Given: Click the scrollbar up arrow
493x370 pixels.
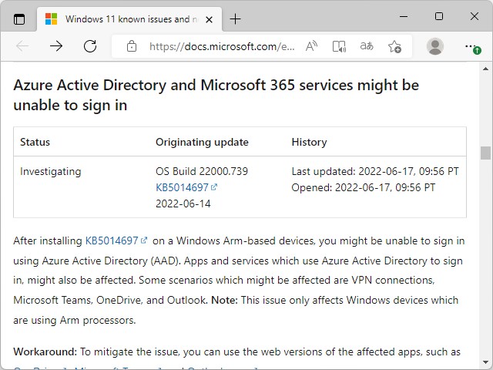Looking at the screenshot, I should pos(485,68).
